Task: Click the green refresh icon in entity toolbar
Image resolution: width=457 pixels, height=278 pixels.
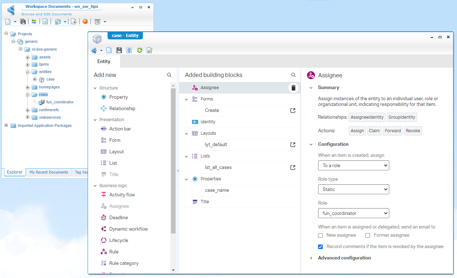Action: 140,50
